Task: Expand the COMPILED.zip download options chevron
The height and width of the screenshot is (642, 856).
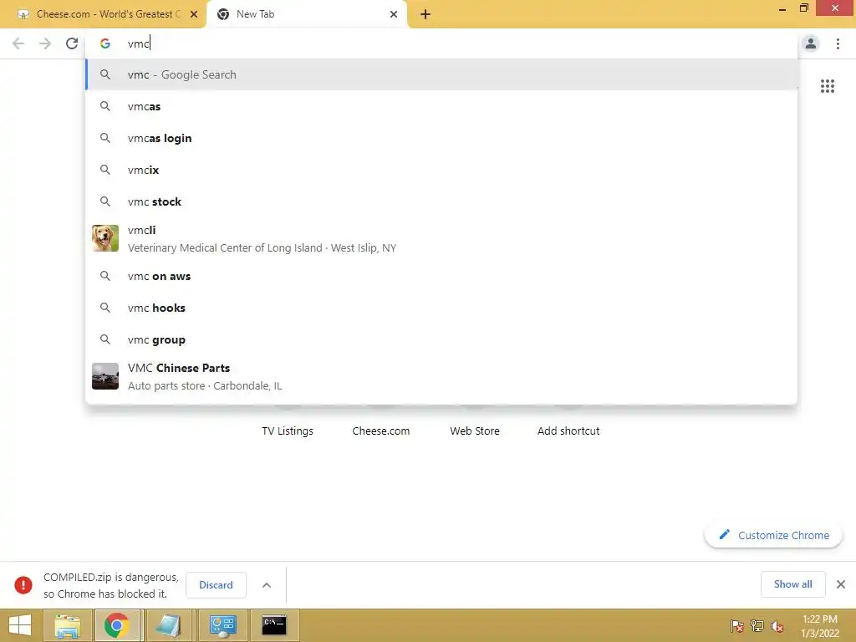Action: [x=267, y=585]
